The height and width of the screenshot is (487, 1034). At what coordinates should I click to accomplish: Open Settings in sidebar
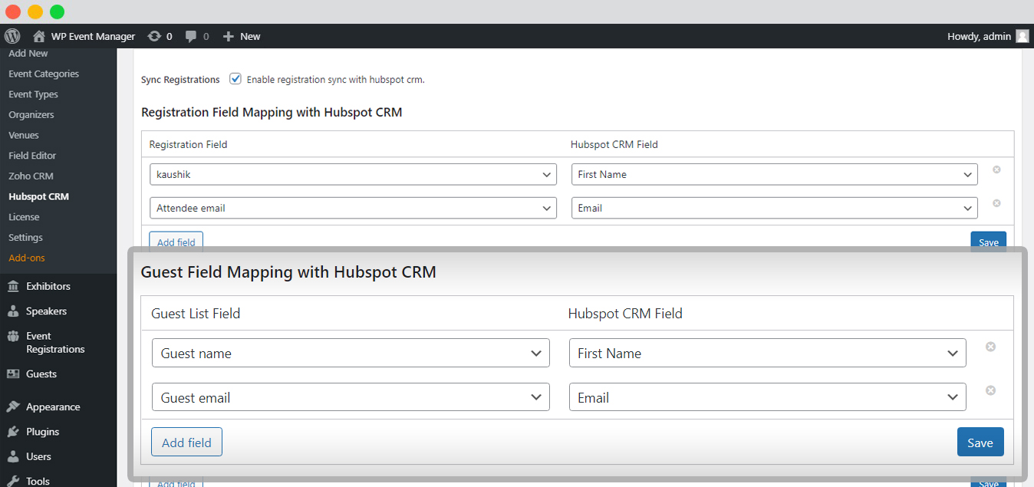pos(25,238)
